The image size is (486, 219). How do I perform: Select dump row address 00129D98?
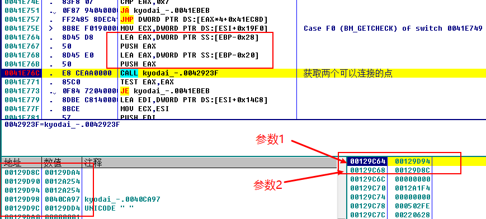click(x=22, y=199)
